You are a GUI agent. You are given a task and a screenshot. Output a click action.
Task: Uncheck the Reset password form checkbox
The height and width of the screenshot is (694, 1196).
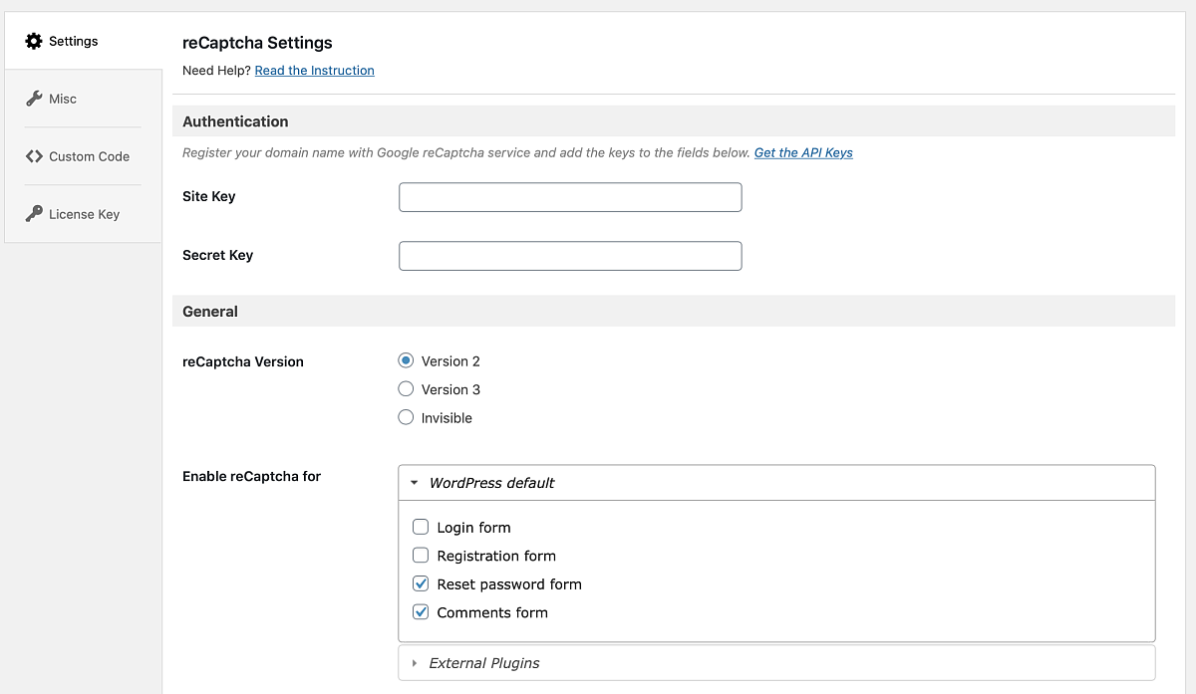(421, 584)
